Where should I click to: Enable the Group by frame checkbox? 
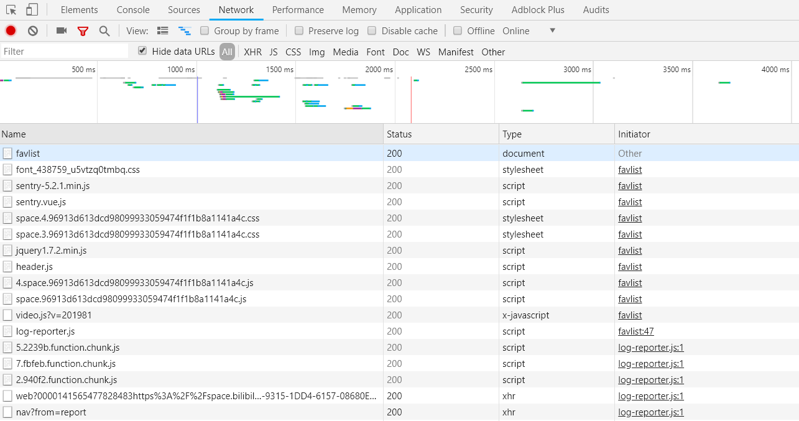coord(205,30)
